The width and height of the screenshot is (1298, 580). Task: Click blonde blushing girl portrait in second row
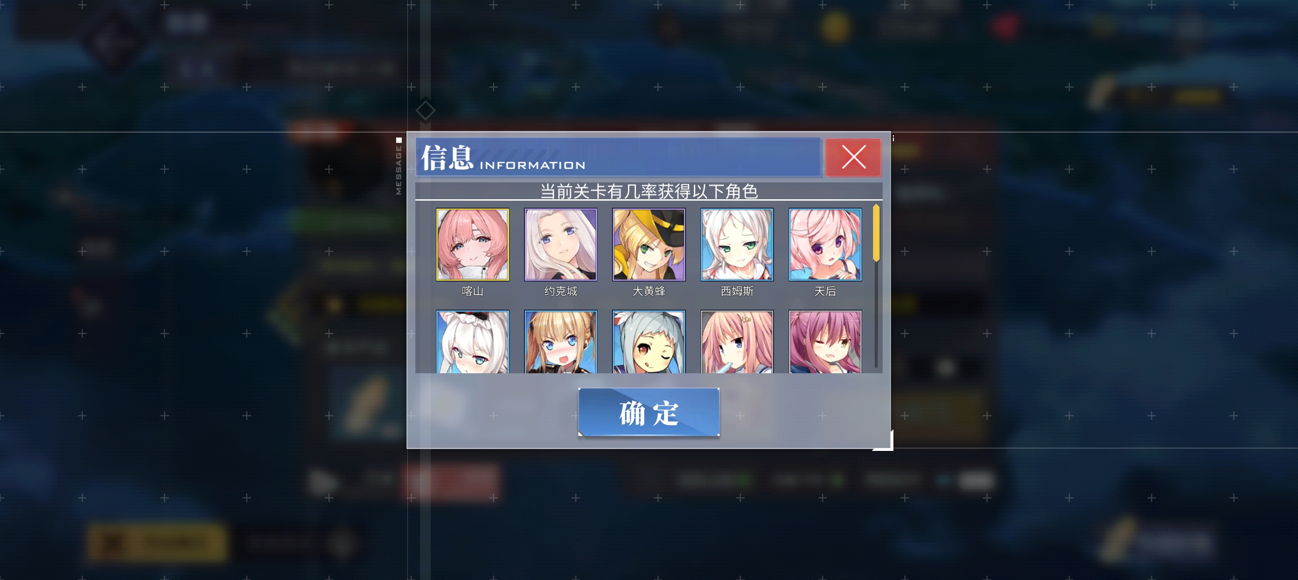click(x=560, y=341)
